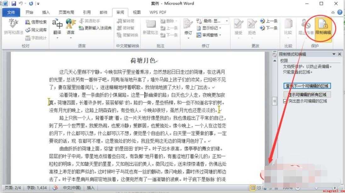Click 下一条 in the 更改 group
This screenshot has width=345, height=193.
pyautogui.click(x=269, y=28)
